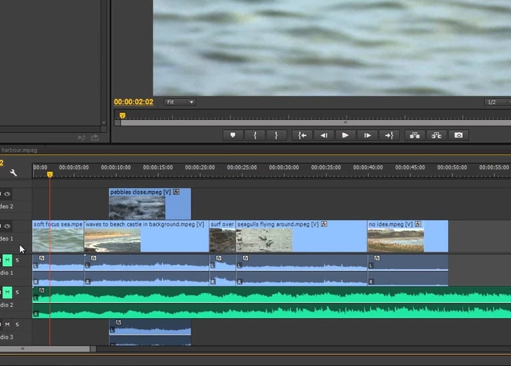The image size is (511, 366).
Task: Export a frame with the camera icon
Action: (x=458, y=135)
